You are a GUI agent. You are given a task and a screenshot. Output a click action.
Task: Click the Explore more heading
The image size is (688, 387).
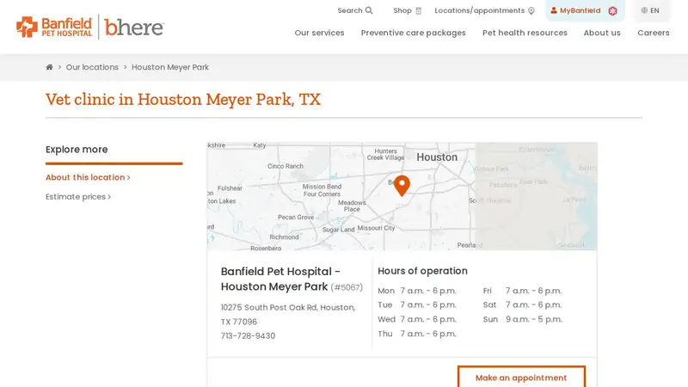pyautogui.click(x=77, y=149)
